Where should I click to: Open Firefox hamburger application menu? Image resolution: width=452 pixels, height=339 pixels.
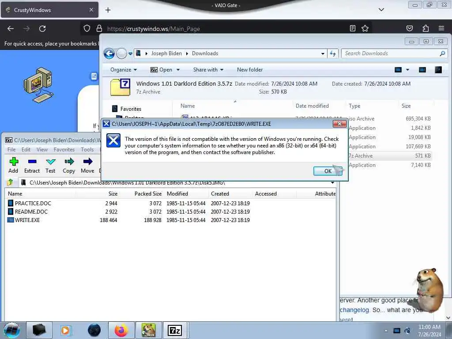441,28
